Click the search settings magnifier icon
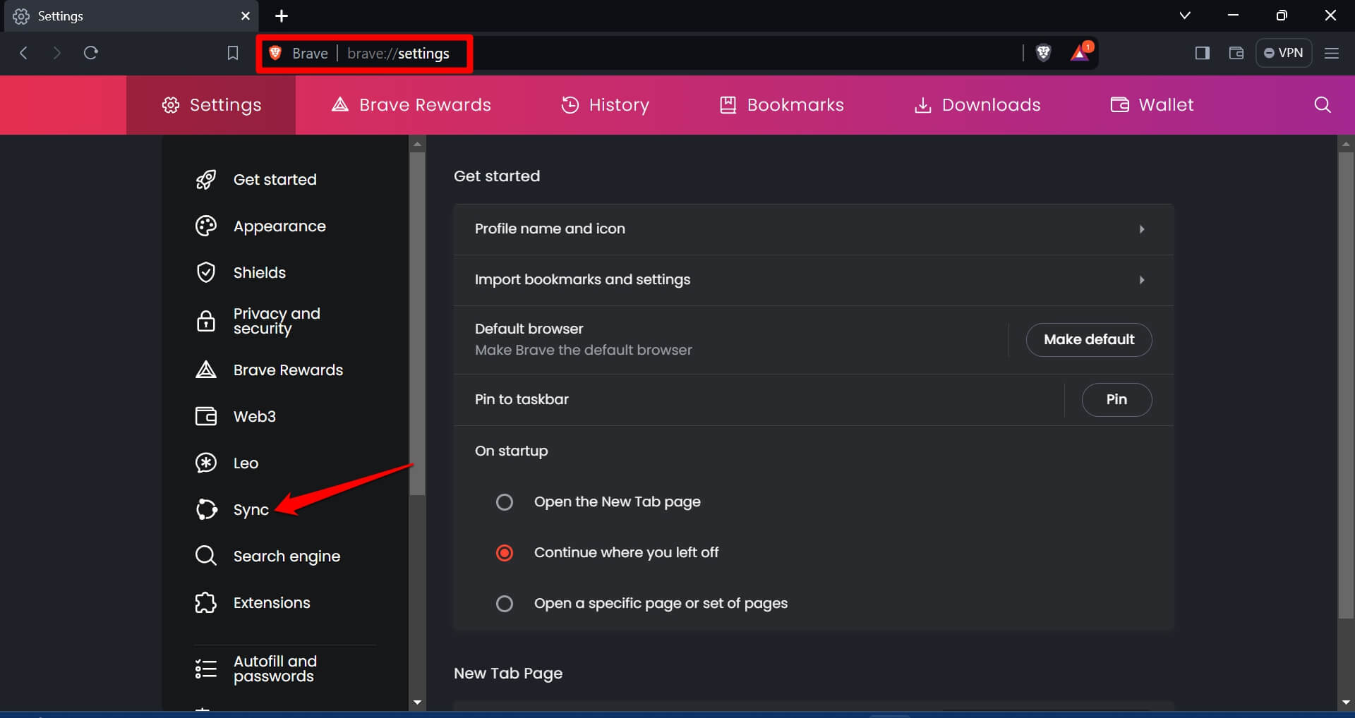1355x718 pixels. [1323, 105]
